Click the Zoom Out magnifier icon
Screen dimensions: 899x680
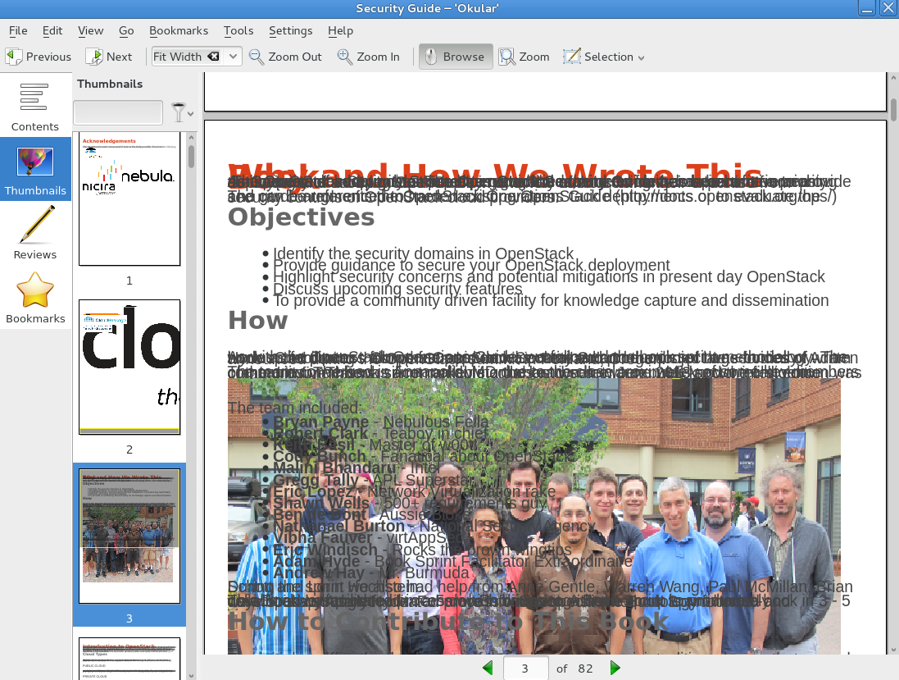pyautogui.click(x=256, y=57)
